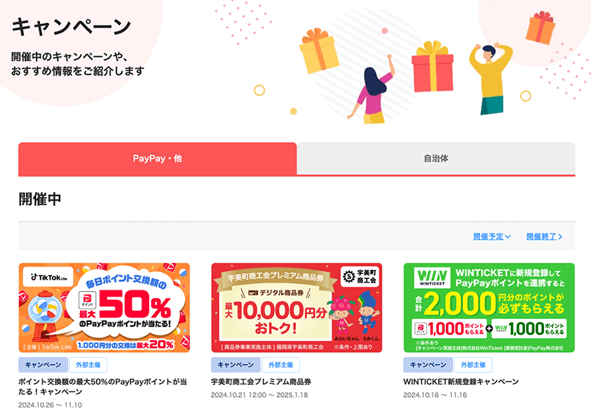This screenshot has width=591, height=413.
Task: Select the PayPay・他 tab
Action: 158,158
